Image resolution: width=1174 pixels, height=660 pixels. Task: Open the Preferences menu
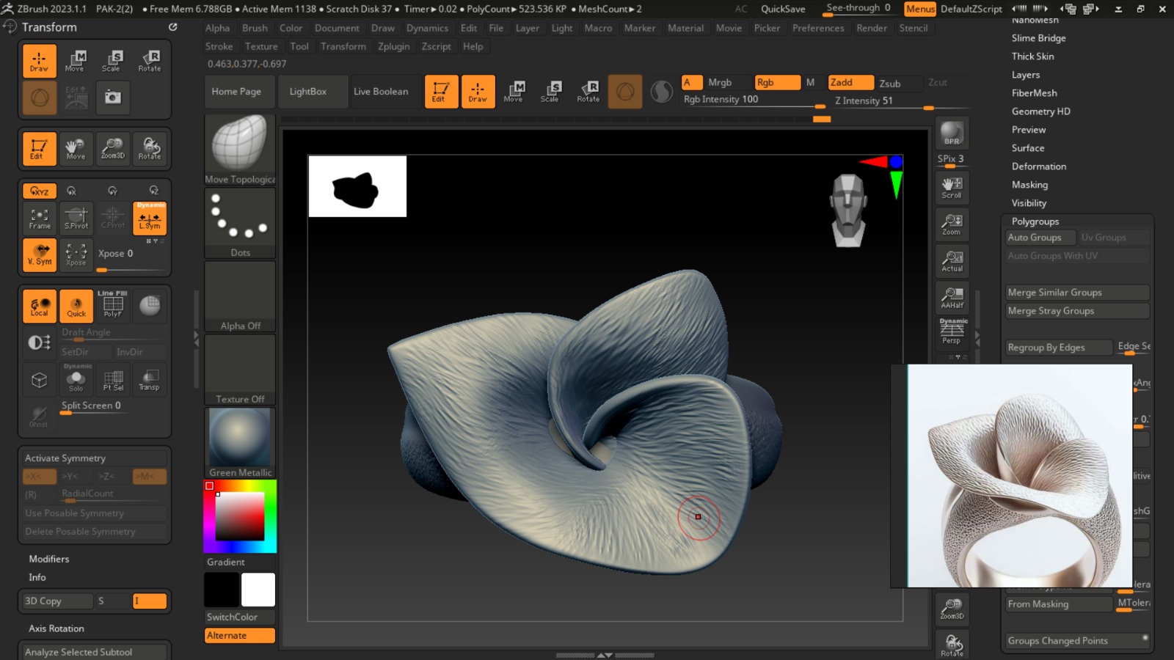point(817,28)
